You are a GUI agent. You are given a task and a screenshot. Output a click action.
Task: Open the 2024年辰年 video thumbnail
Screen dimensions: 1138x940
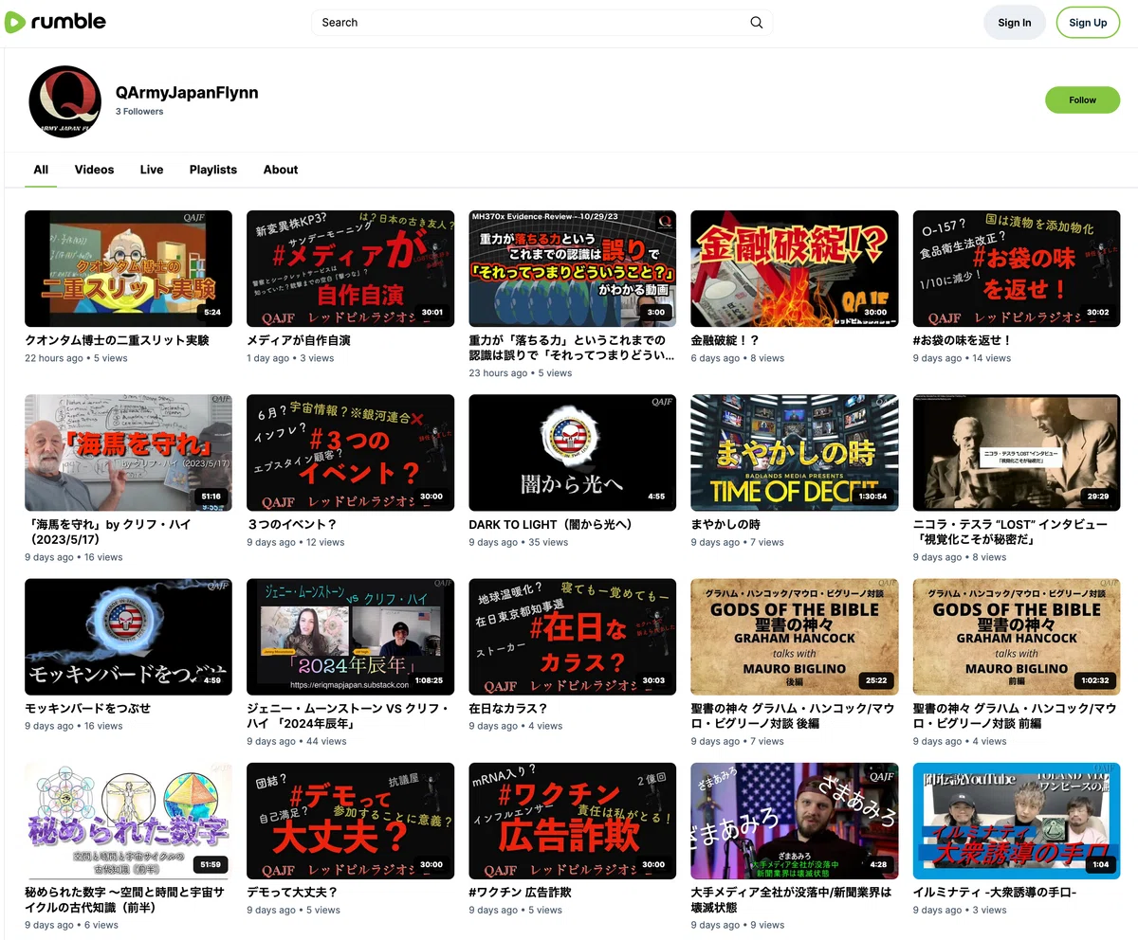tap(350, 637)
